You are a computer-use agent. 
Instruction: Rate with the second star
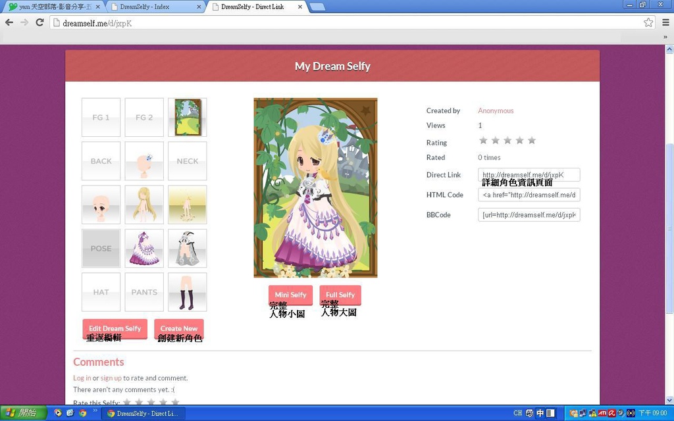pos(495,141)
